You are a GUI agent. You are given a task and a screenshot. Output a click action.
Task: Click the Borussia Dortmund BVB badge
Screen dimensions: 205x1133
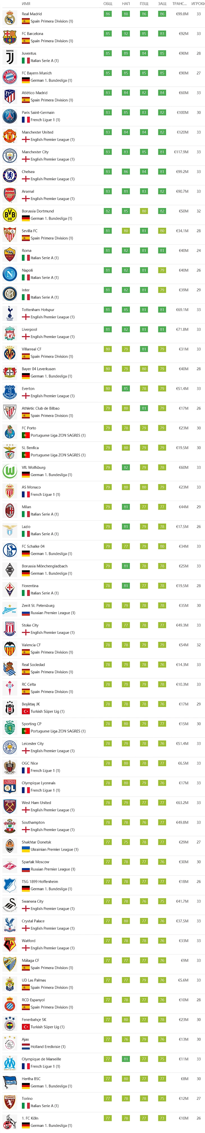[x=10, y=215]
